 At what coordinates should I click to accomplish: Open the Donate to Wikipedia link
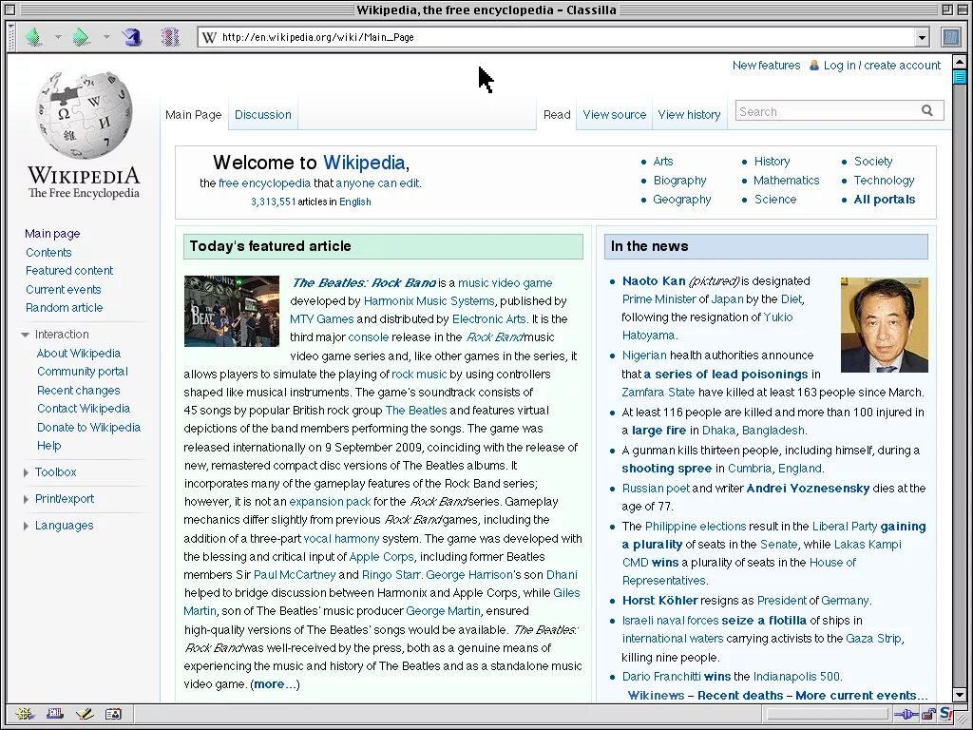[88, 427]
